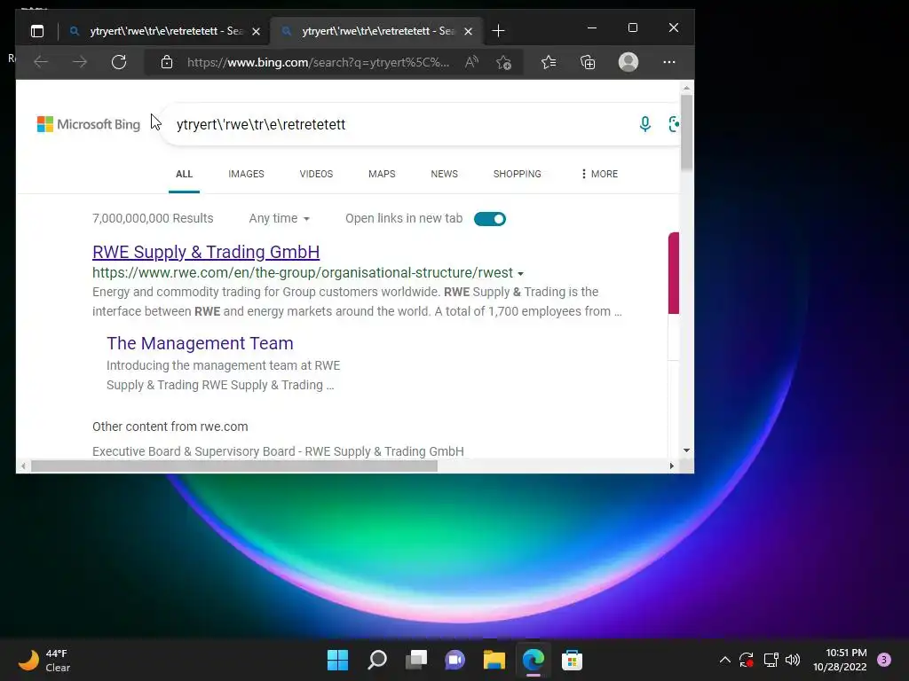Open the weather widget showing 44°F
This screenshot has height=681, width=909.
[44, 660]
